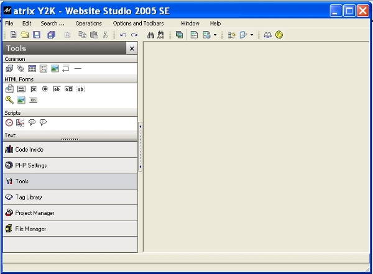373x274 pixels.
Task: Click the Common section header
Action: (70, 59)
